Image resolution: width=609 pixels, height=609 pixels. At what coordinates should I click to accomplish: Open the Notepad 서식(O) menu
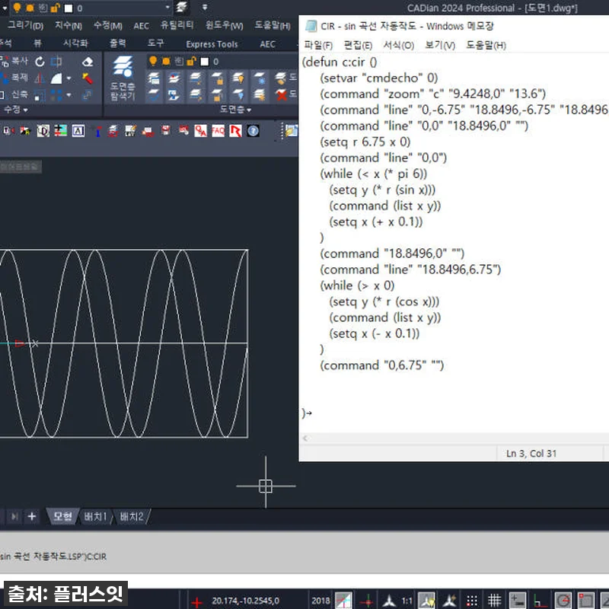pos(398,45)
